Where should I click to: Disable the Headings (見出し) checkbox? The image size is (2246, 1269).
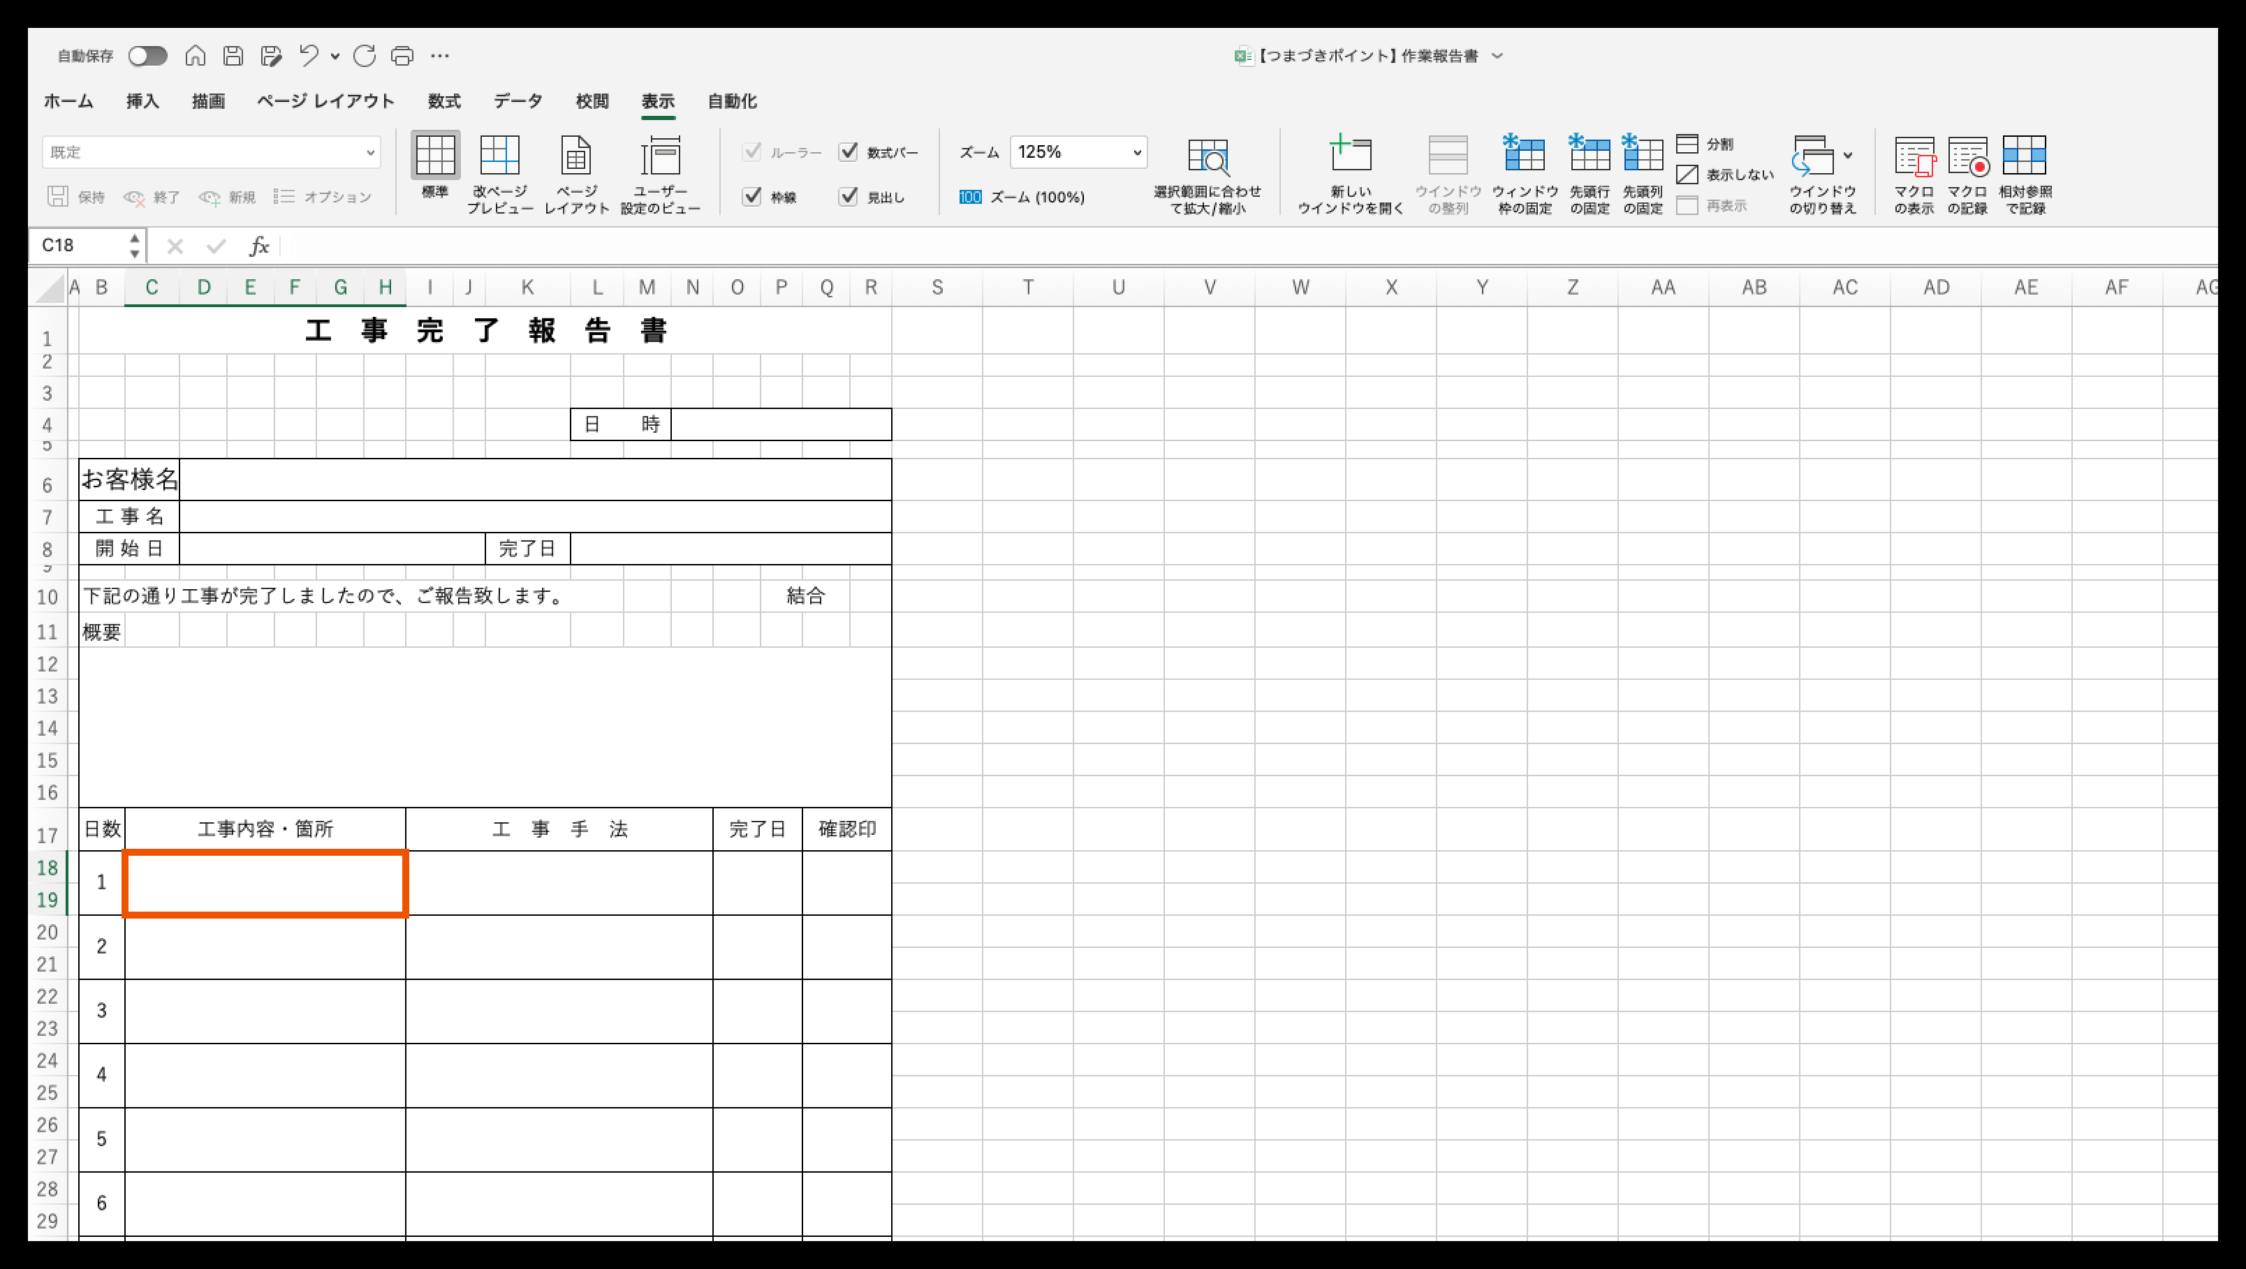(x=849, y=196)
